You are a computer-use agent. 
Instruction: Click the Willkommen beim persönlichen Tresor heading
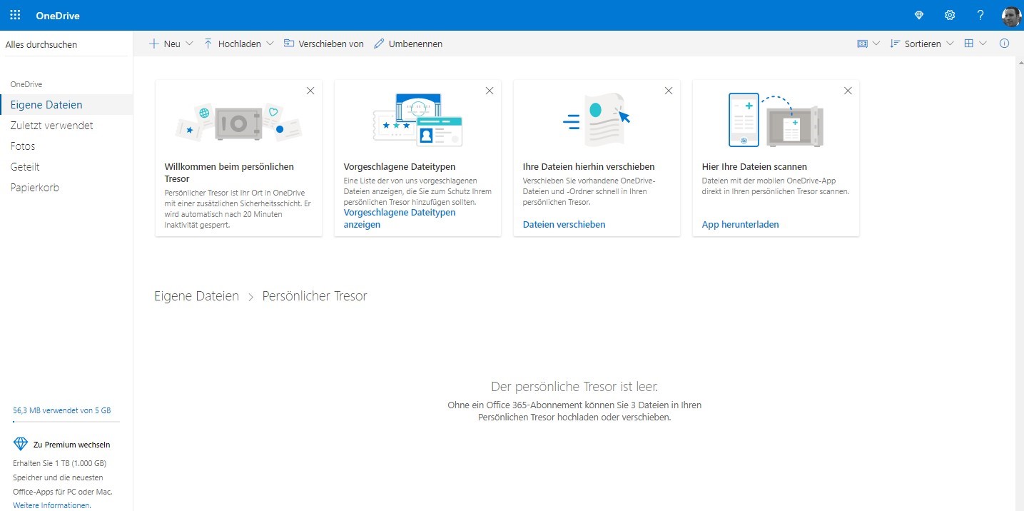tap(229, 173)
